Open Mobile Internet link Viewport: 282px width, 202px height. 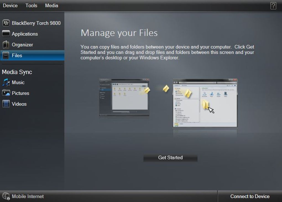[x=28, y=196]
